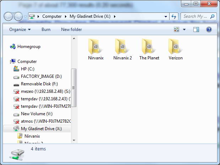The image size is (220, 165).
Task: Click the change view icon
Action: pyautogui.click(x=176, y=30)
